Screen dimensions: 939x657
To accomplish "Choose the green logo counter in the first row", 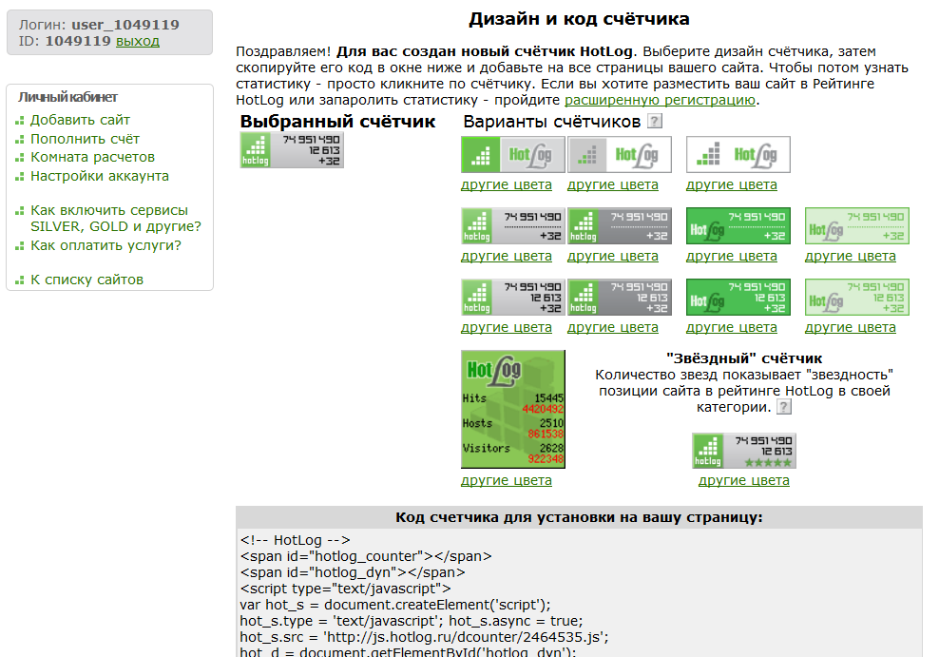I will click(x=513, y=155).
